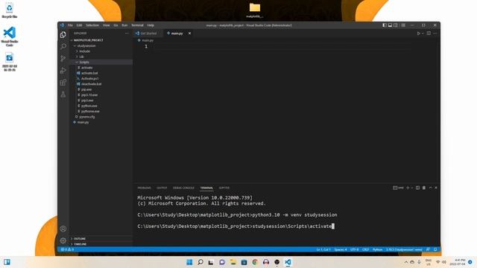
Task: Open the Selection menu
Action: tap(92, 25)
